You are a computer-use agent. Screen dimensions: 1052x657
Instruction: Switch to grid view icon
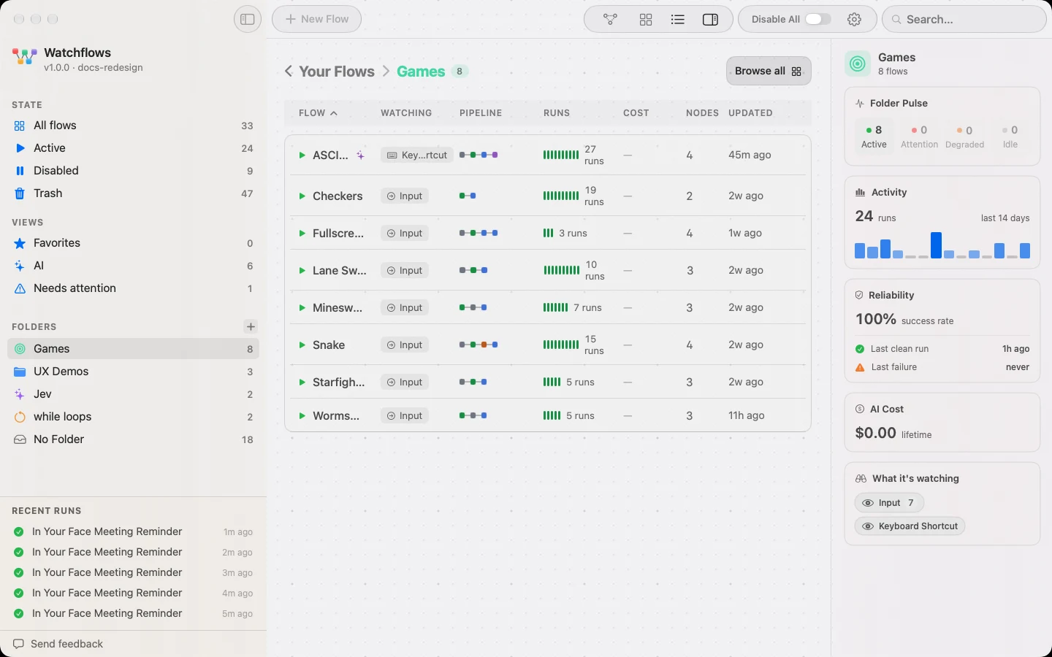[646, 20]
